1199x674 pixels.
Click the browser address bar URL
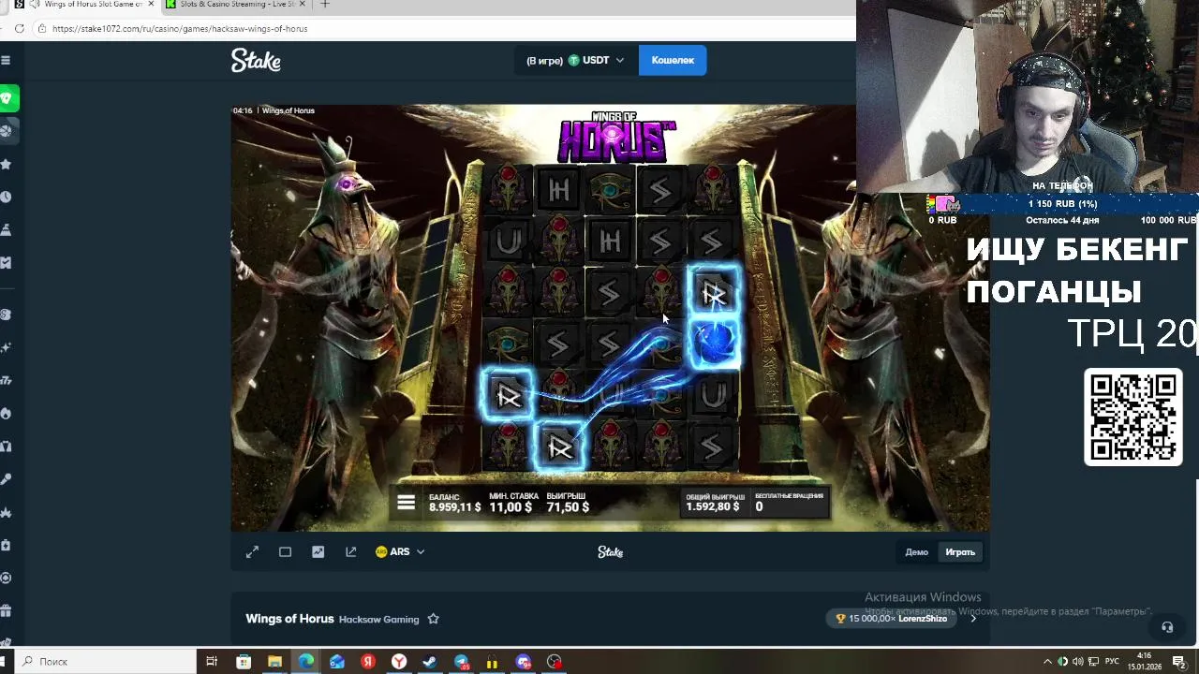[180, 29]
